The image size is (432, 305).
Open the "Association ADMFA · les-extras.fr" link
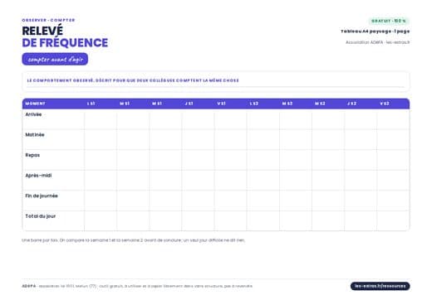pos(377,42)
